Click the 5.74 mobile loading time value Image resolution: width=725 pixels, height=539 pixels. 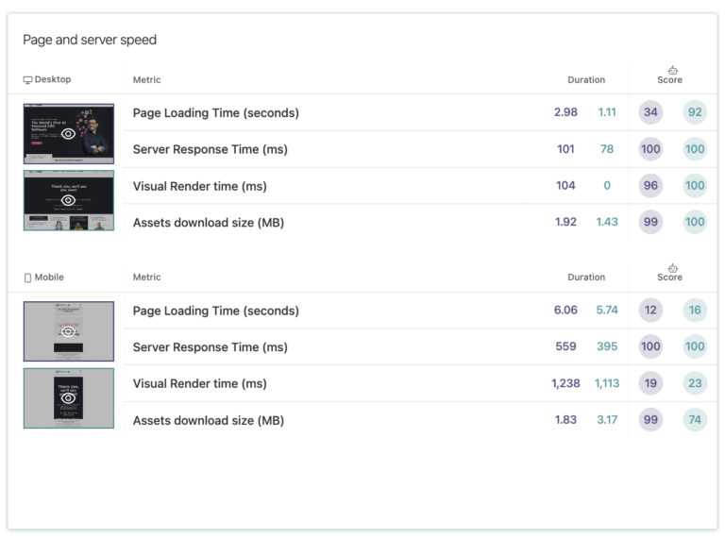point(607,311)
